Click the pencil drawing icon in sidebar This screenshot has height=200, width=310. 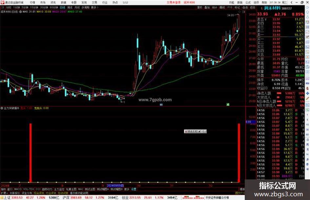[308, 98]
